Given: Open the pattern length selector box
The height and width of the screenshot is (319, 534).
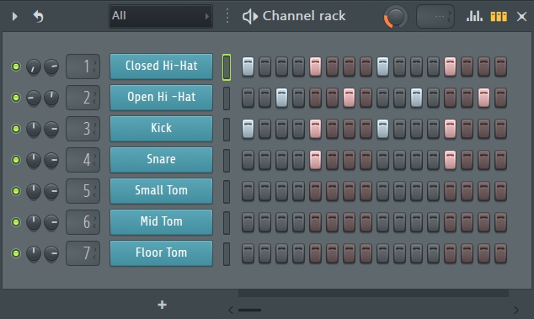Looking at the screenshot, I should [435, 16].
